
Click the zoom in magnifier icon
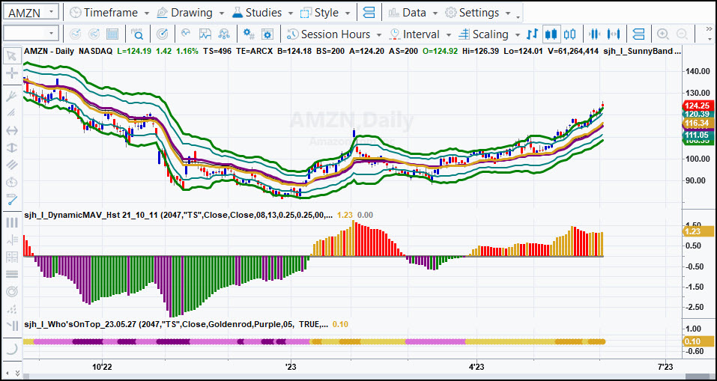(662, 34)
